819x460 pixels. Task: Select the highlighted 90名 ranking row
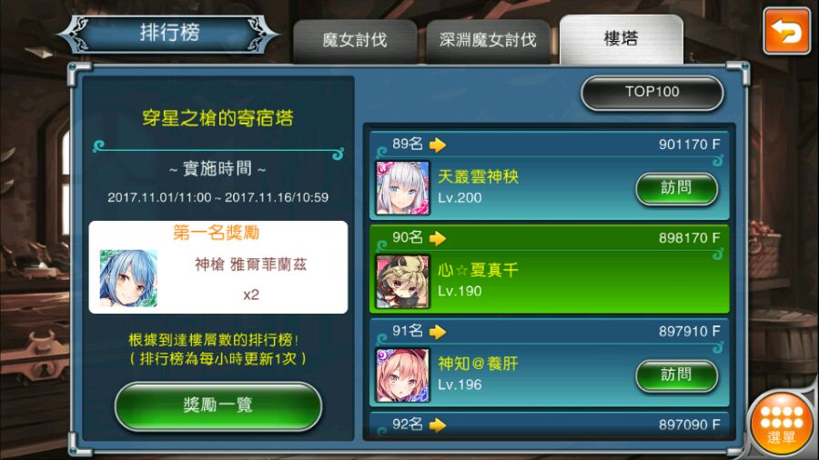pos(549,269)
